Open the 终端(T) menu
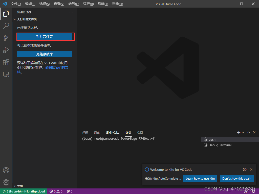This screenshot has width=259, height=194. coord(103,4)
